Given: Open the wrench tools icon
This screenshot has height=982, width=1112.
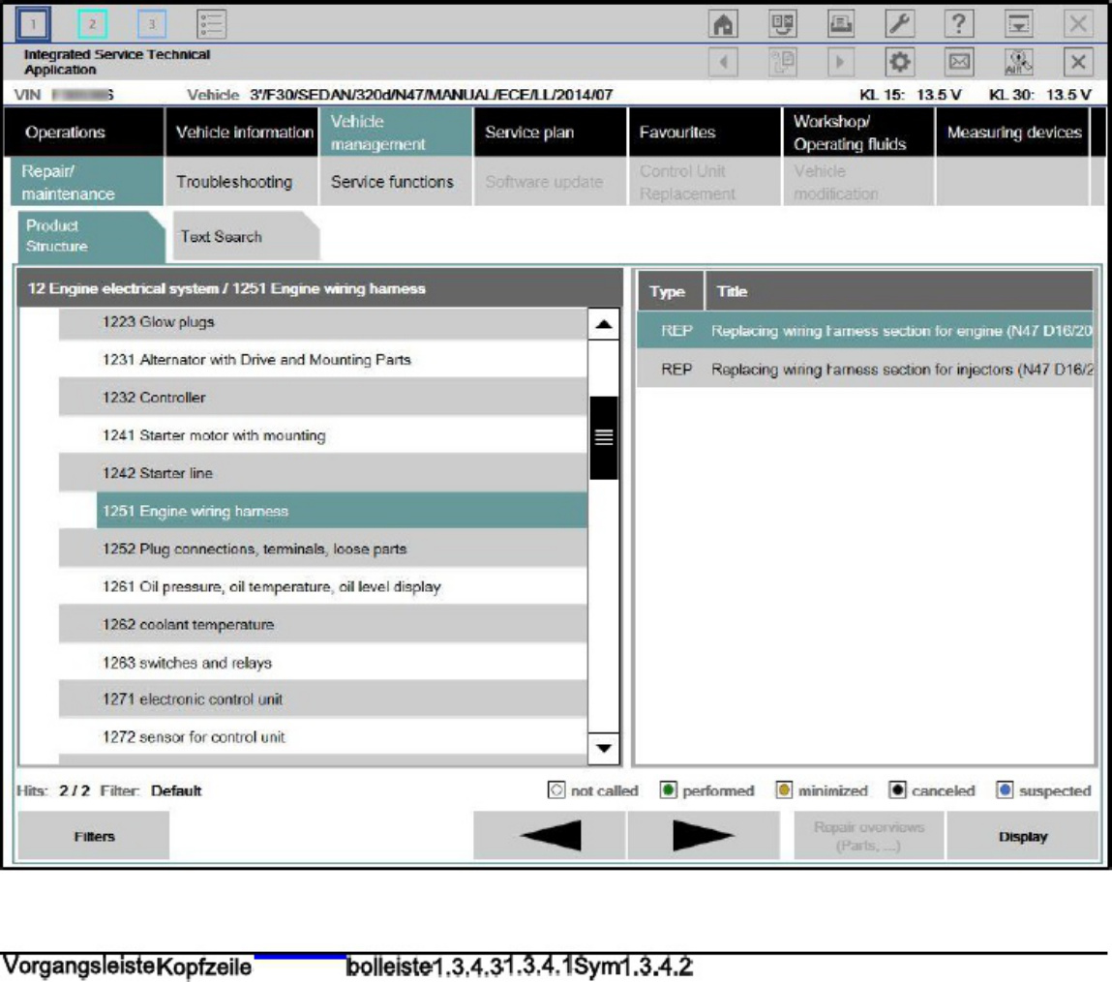Looking at the screenshot, I should (x=900, y=24).
